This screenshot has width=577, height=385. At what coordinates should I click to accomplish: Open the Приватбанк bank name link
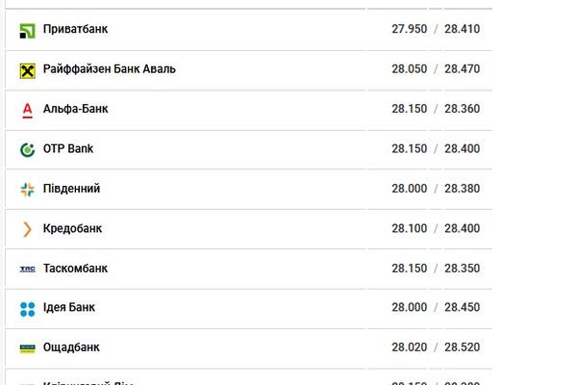[75, 29]
